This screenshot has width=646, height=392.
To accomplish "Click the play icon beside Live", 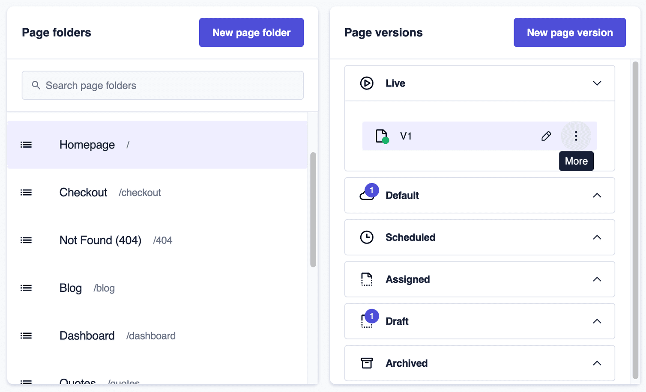I will pyautogui.click(x=367, y=83).
